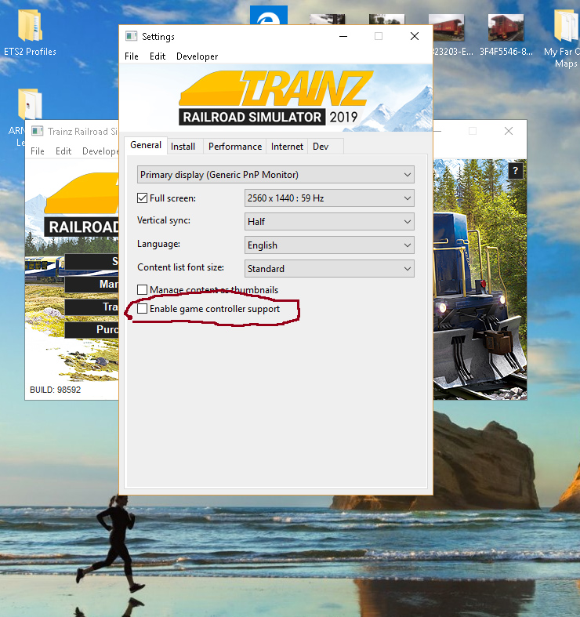Screen dimensions: 580x617
Task: Close the Settings window
Action: 415,36
